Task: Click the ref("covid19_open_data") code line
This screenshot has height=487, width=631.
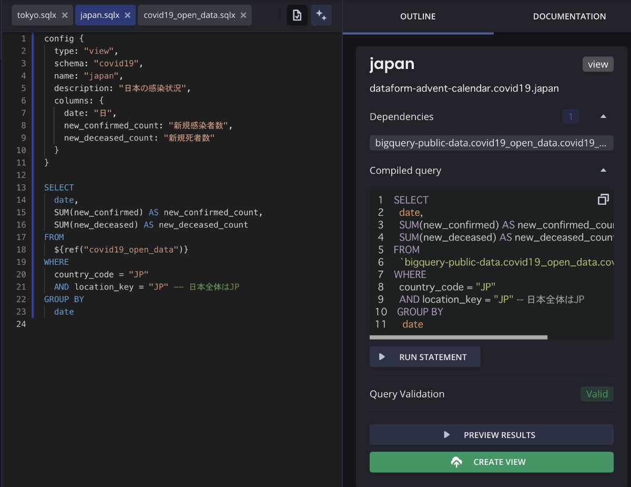Action: click(x=121, y=250)
